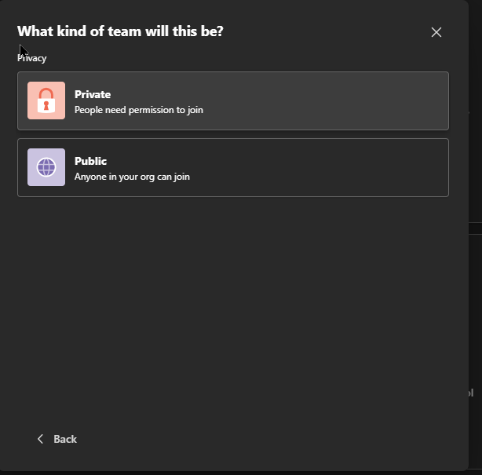The width and height of the screenshot is (482, 475).
Task: Click the Back chevron arrow
Action: pos(40,439)
